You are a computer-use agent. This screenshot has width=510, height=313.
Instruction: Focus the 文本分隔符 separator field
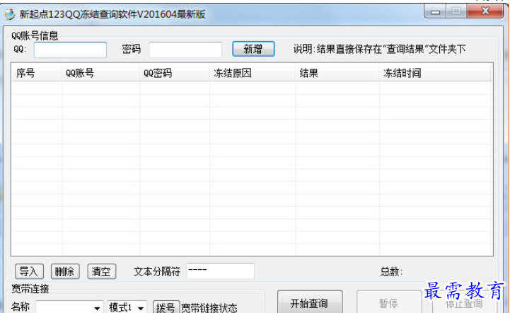pyautogui.click(x=221, y=271)
